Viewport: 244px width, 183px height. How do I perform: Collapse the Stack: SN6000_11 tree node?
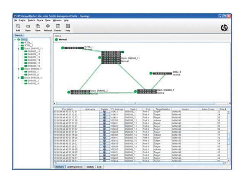(x=18, y=48)
